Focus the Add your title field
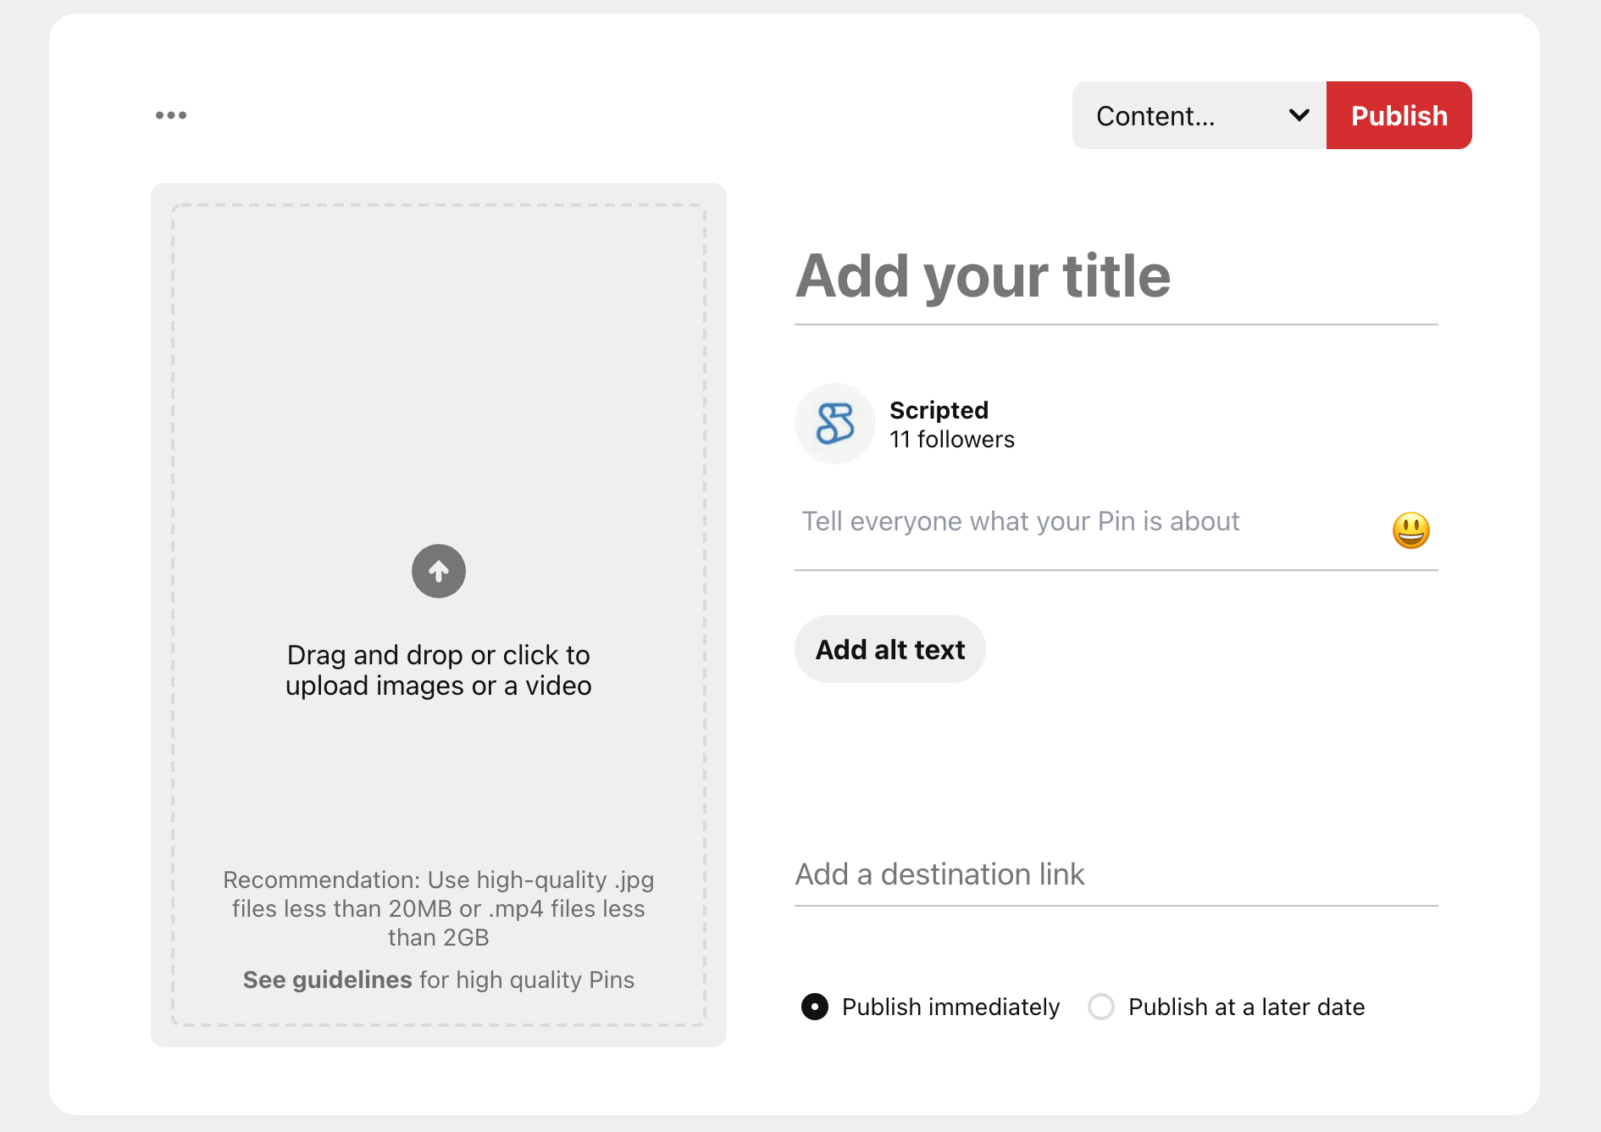The image size is (1601, 1132). point(1116,278)
